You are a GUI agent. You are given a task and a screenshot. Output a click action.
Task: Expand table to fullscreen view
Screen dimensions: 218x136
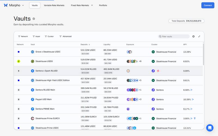[199, 36]
